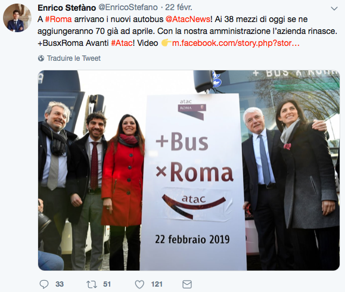Open the tweet options chevron menu

334,8
